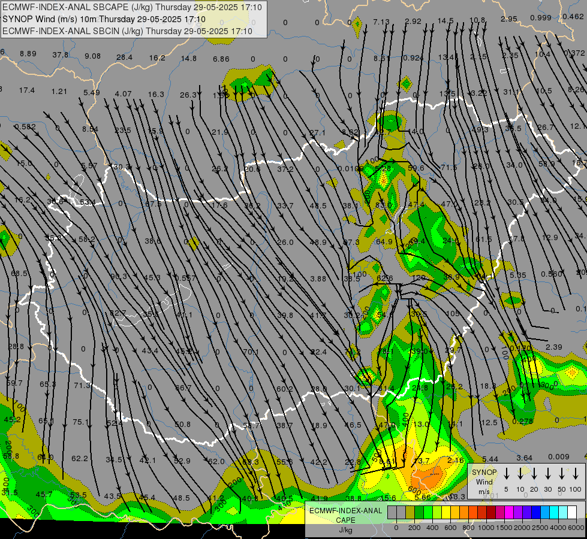This screenshot has height=539, width=587.
Task: Click the SYNOP Wind legend label
Action: (x=484, y=477)
